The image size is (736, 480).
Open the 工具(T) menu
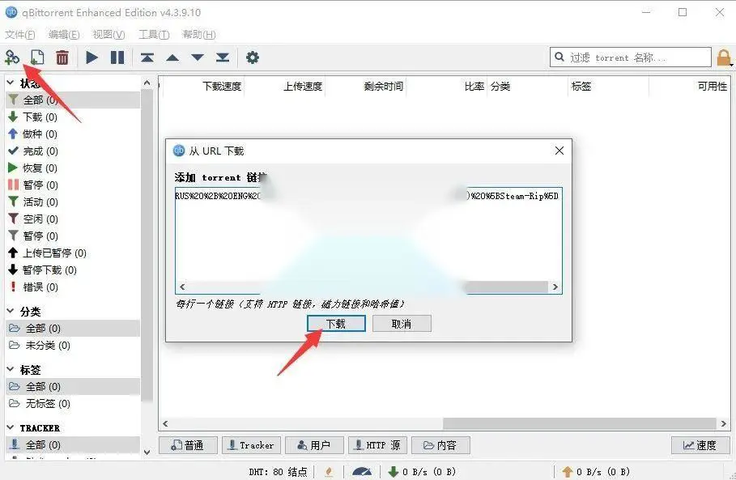(x=154, y=34)
